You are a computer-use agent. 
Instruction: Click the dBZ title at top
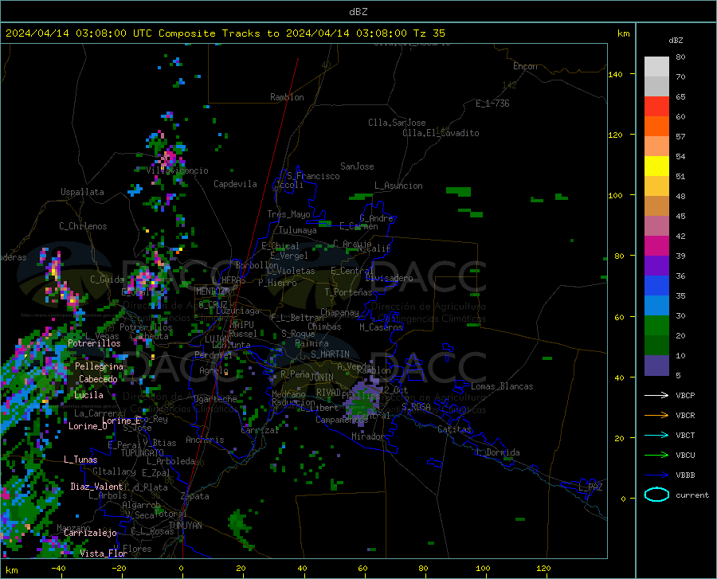358,12
